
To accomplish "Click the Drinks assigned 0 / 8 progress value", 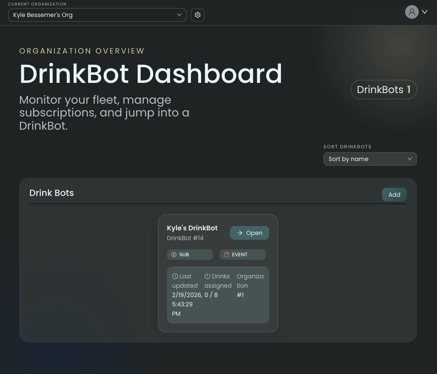I will tap(211, 295).
